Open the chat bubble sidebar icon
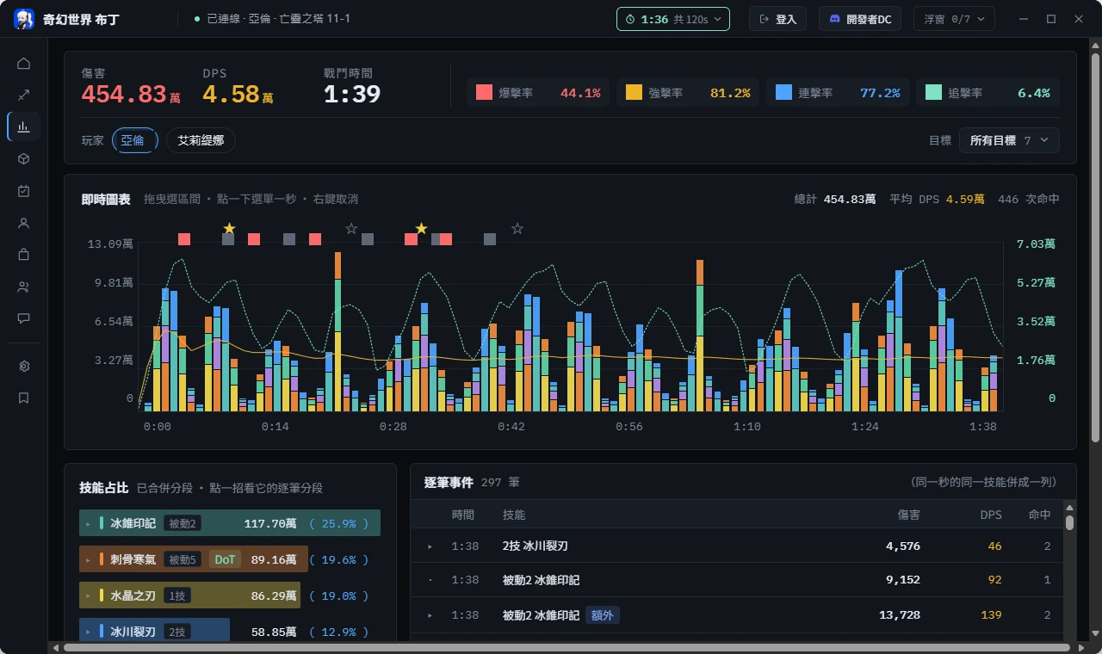The height and width of the screenshot is (654, 1102). coord(24,318)
